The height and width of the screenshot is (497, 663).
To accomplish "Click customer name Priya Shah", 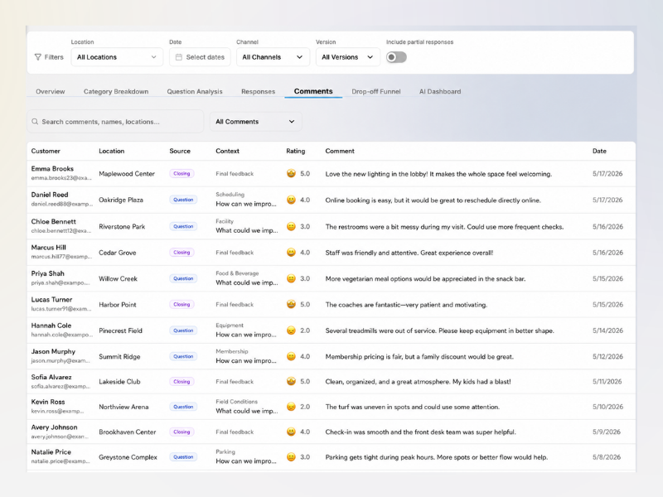I will click(x=48, y=273).
